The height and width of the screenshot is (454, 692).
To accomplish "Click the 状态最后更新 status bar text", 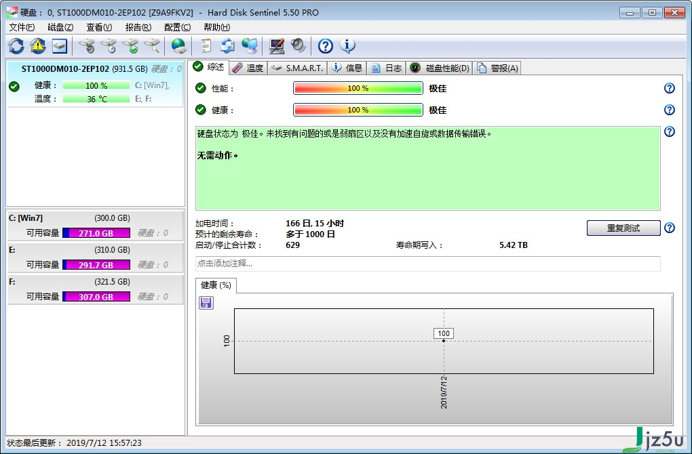I will coord(74,443).
